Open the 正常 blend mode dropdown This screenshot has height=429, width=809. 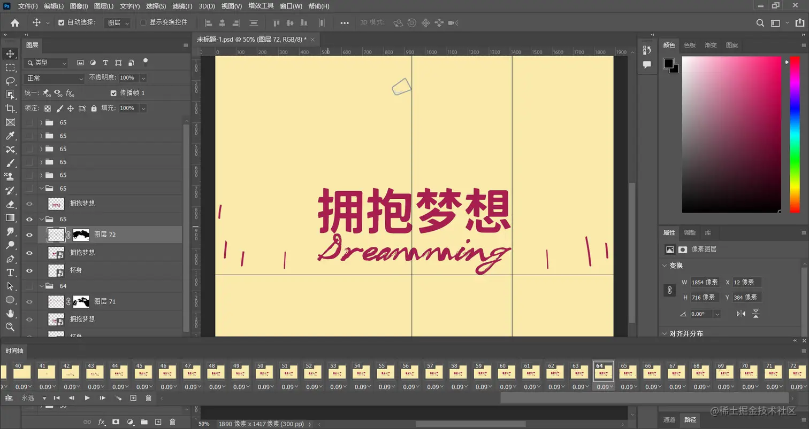[x=55, y=78]
